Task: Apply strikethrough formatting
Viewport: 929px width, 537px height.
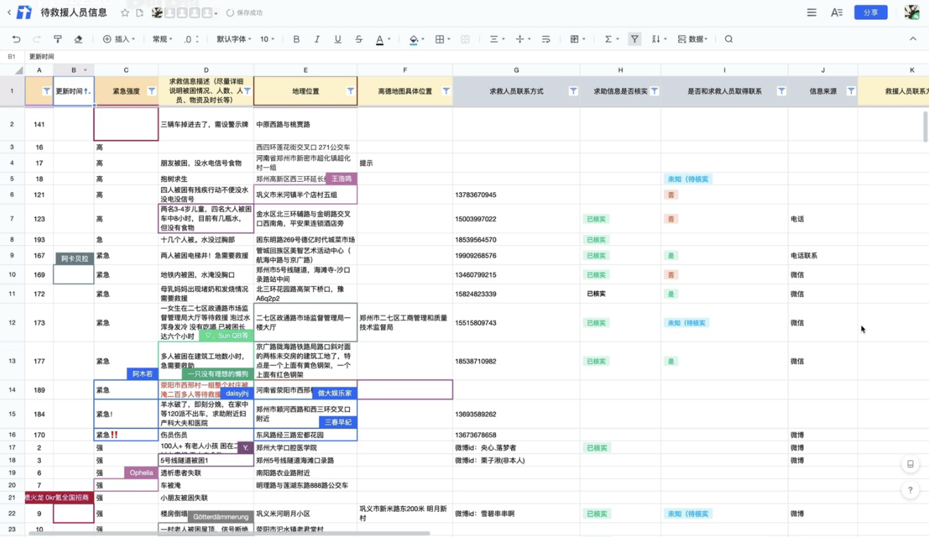Action: pos(359,39)
